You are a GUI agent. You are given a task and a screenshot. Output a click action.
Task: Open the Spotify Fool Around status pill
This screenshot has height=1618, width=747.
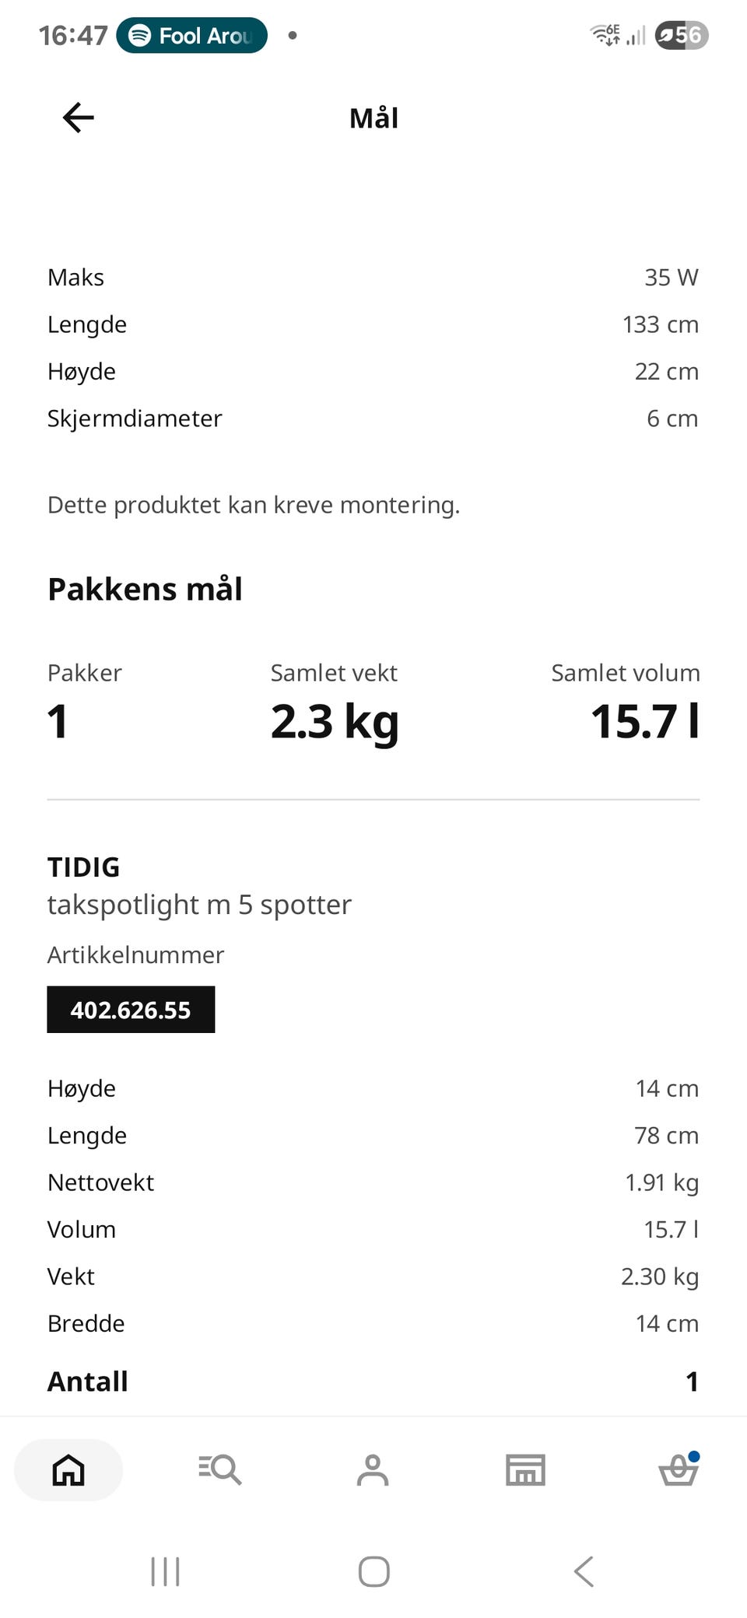pos(191,35)
